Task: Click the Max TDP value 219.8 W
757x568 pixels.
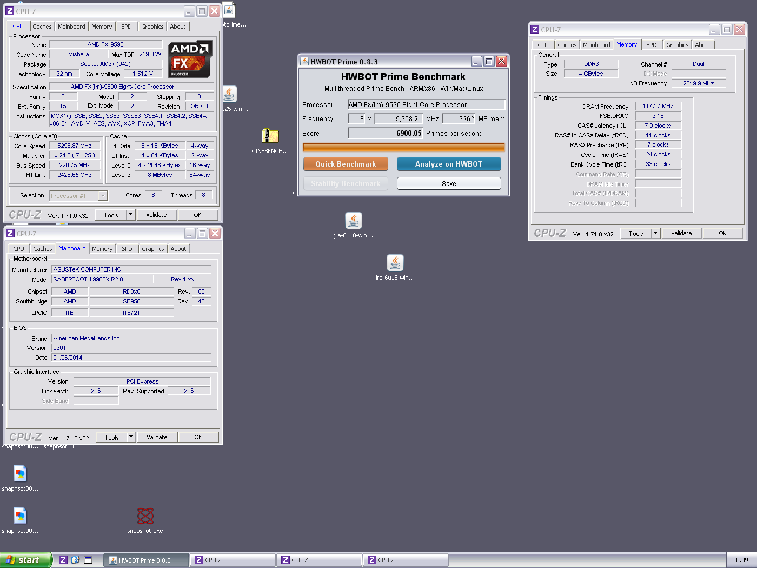Action: [150, 54]
